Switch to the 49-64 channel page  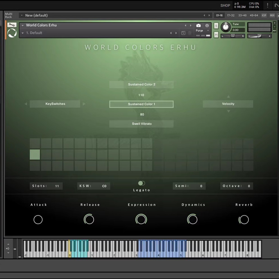tap(254, 15)
